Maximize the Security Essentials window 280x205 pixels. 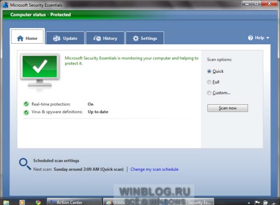point(256,3)
